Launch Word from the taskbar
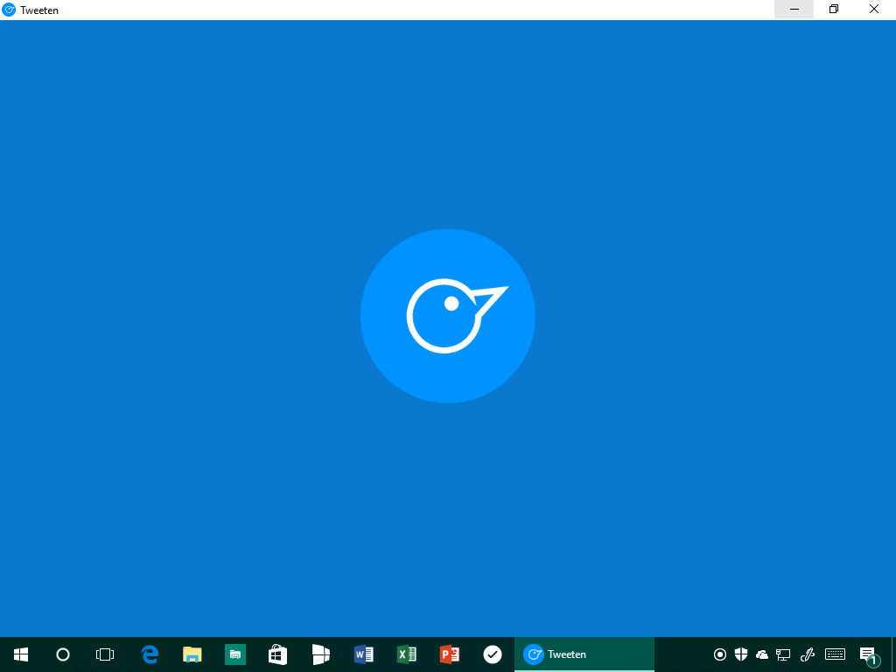This screenshot has height=672, width=896. 363,654
